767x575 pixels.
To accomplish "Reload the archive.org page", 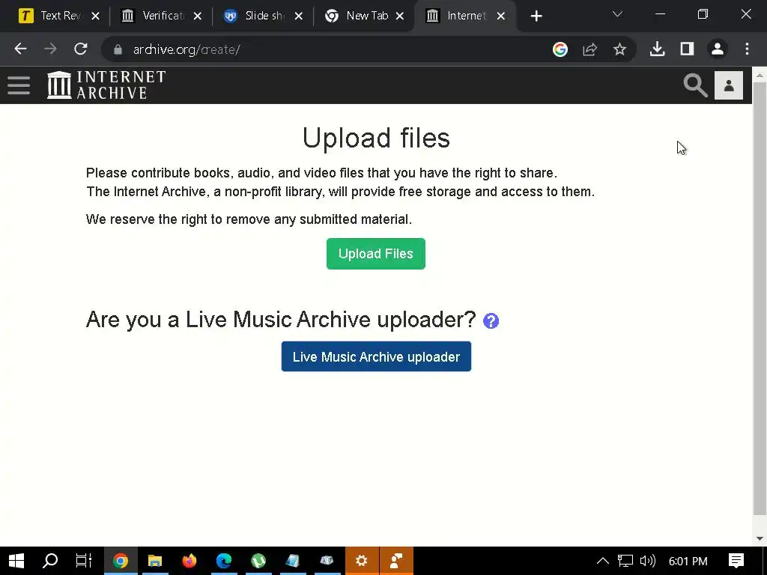I will pyautogui.click(x=81, y=49).
